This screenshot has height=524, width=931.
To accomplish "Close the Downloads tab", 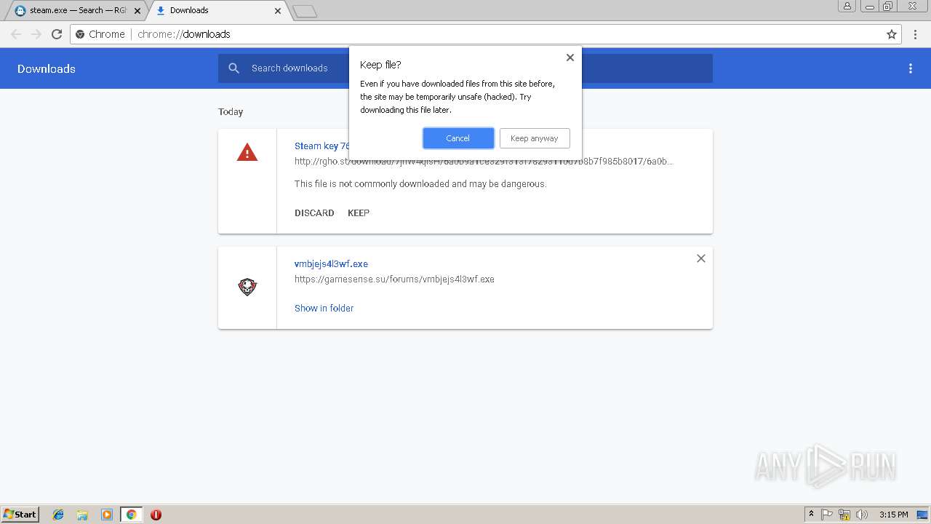I will click(x=278, y=11).
